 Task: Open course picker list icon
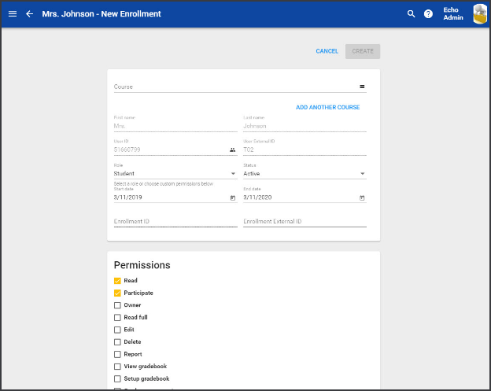click(362, 87)
